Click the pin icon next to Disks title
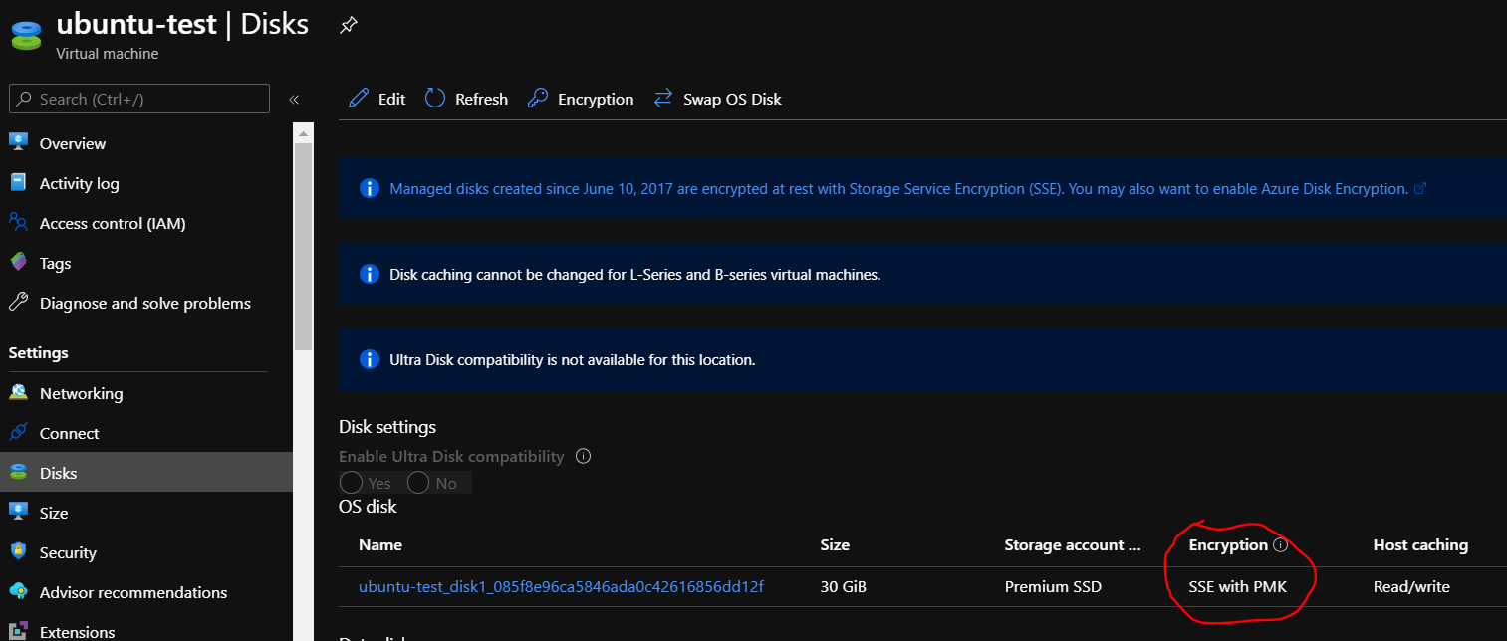The width and height of the screenshot is (1507, 641). [x=348, y=26]
